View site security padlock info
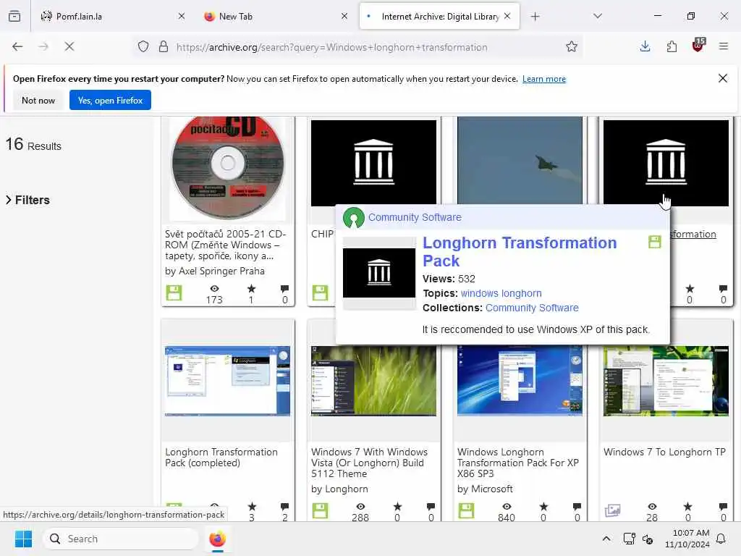741x556 pixels. 164,46
